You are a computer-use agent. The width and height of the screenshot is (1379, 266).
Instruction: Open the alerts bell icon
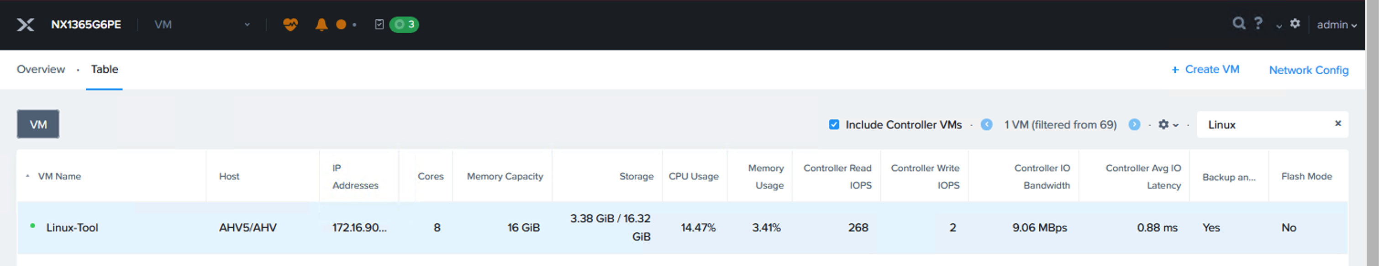321,25
